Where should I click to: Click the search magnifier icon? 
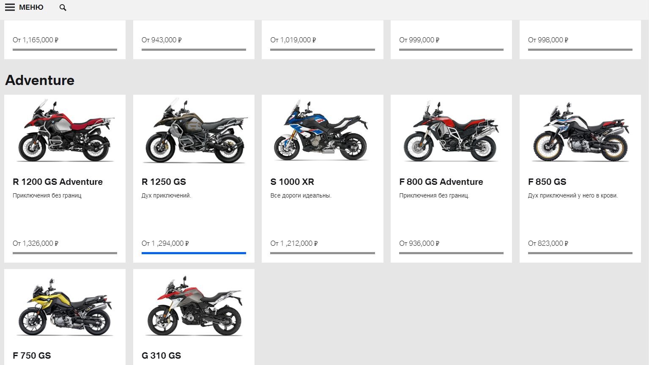coord(63,8)
